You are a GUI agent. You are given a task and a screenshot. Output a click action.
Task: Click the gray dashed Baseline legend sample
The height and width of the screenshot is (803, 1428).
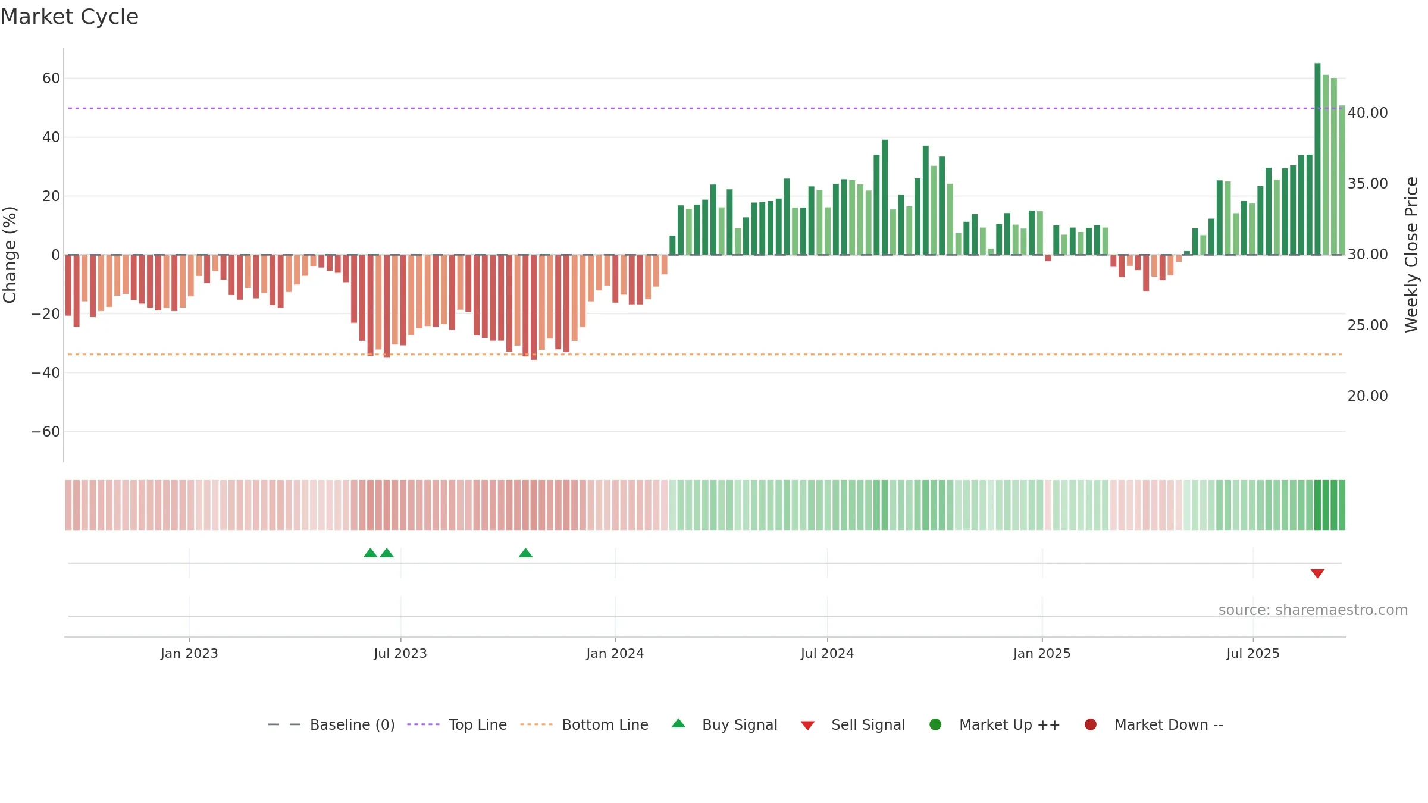(x=284, y=724)
